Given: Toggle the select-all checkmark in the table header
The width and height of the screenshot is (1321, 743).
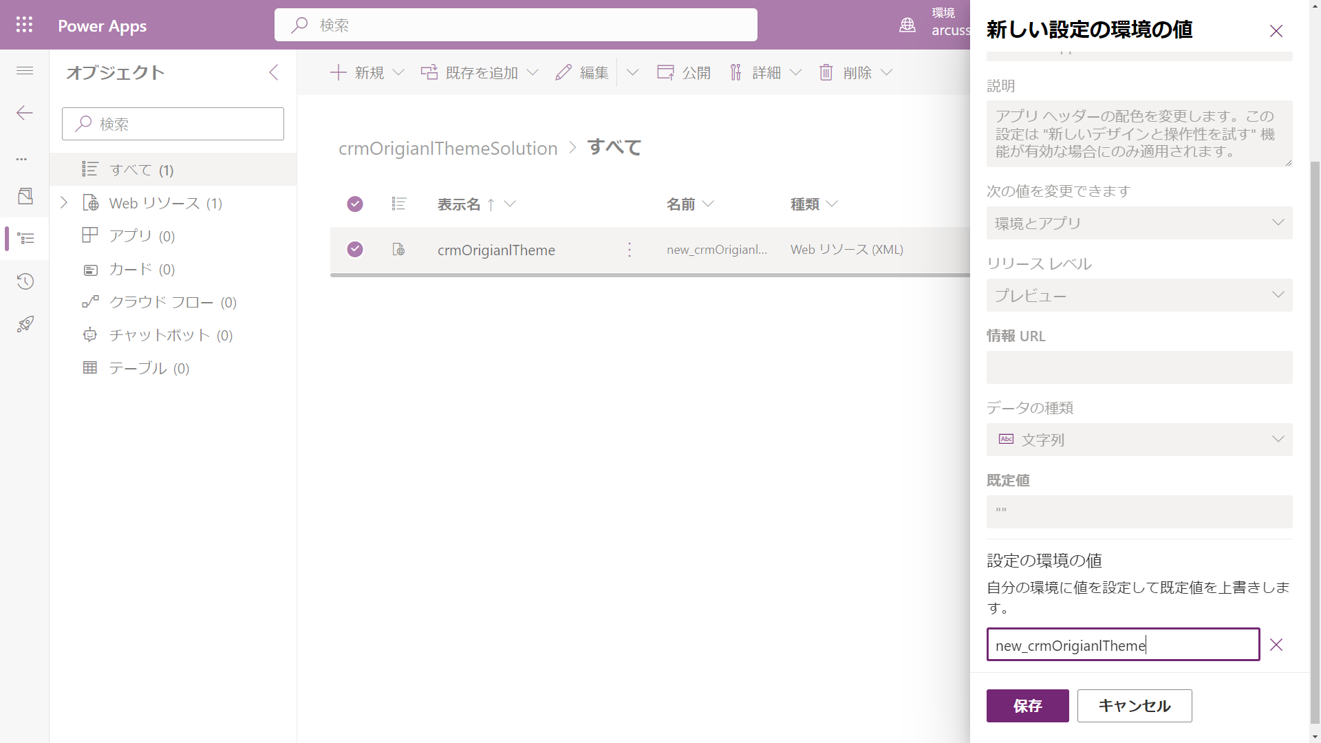Looking at the screenshot, I should click(355, 204).
